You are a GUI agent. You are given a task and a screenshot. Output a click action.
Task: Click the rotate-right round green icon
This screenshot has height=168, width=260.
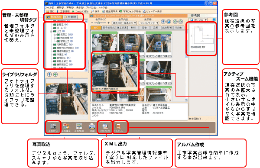click(x=181, y=22)
